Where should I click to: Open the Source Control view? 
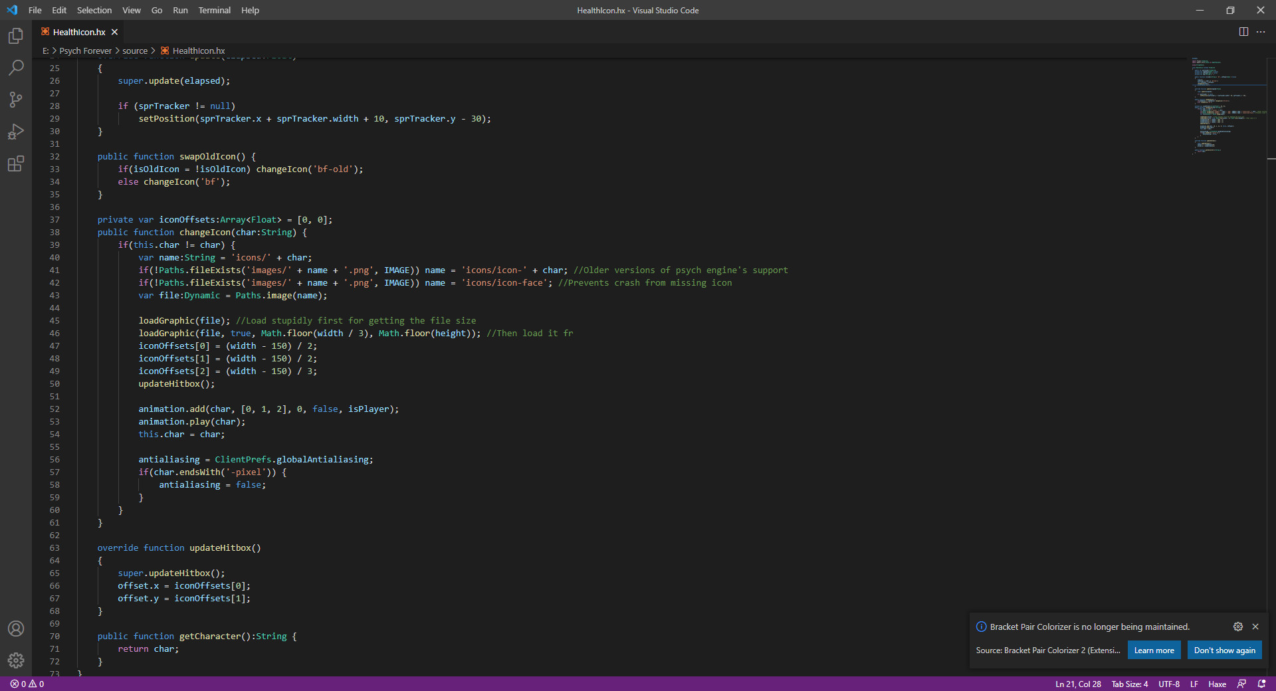16,100
